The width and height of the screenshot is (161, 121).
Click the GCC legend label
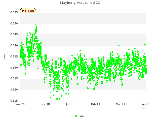(x=83, y=116)
